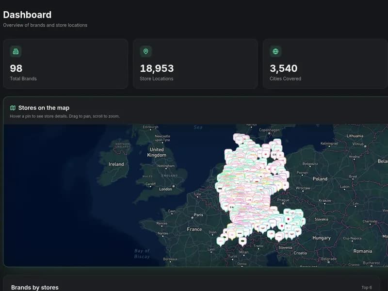Select the 18,953 store locations value
388x291 pixels.
(157, 68)
